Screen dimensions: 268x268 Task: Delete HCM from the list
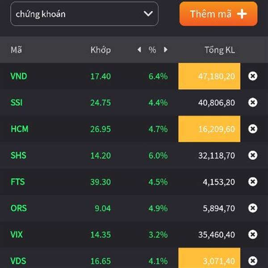[253, 129]
